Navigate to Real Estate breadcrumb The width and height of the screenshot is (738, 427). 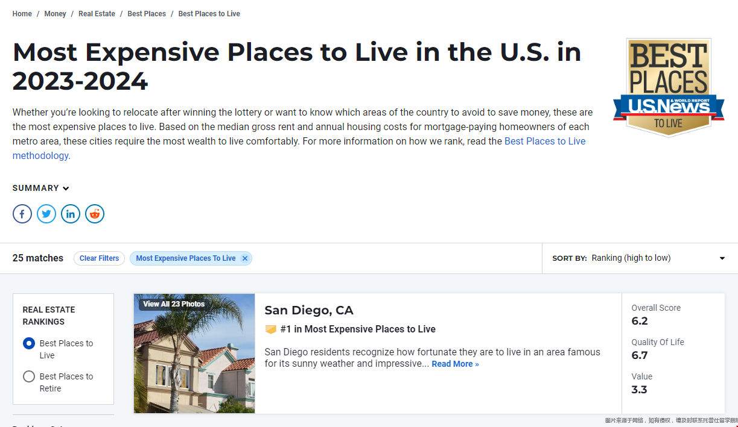97,14
